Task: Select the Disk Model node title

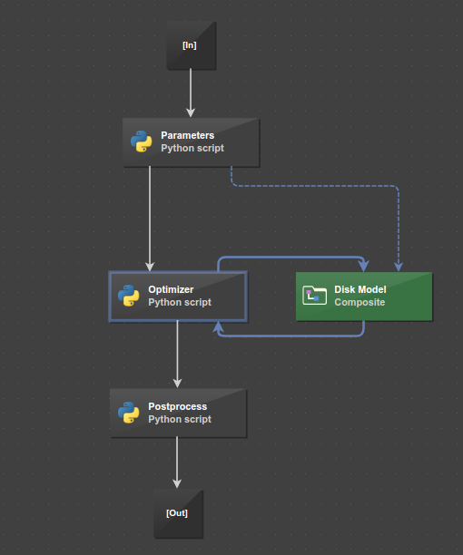Action: 360,289
